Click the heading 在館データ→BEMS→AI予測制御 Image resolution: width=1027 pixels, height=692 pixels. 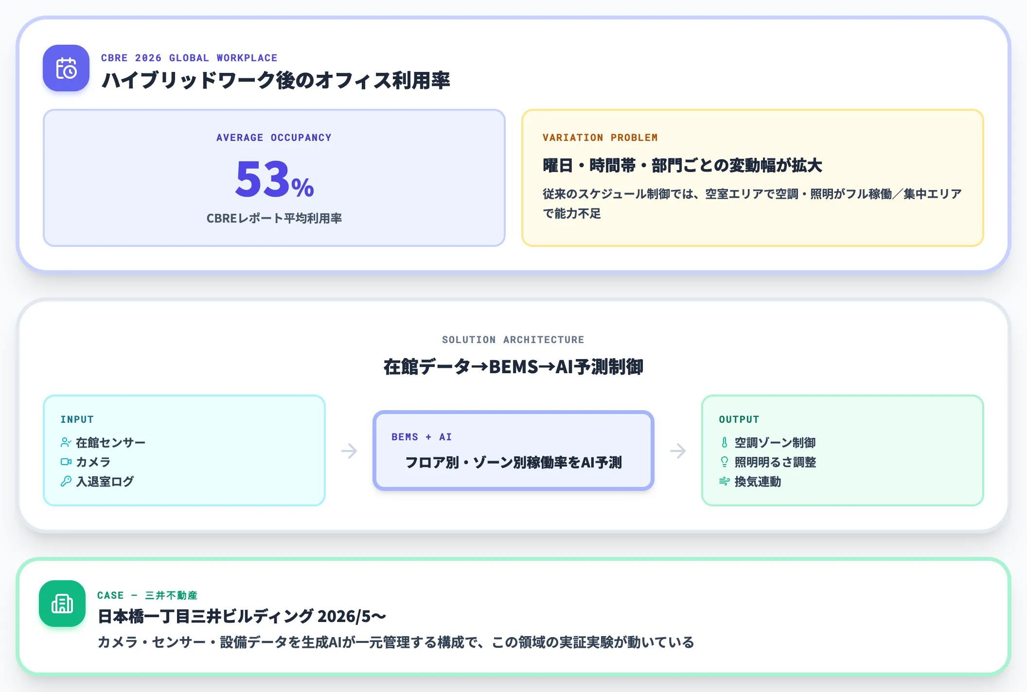(513, 366)
